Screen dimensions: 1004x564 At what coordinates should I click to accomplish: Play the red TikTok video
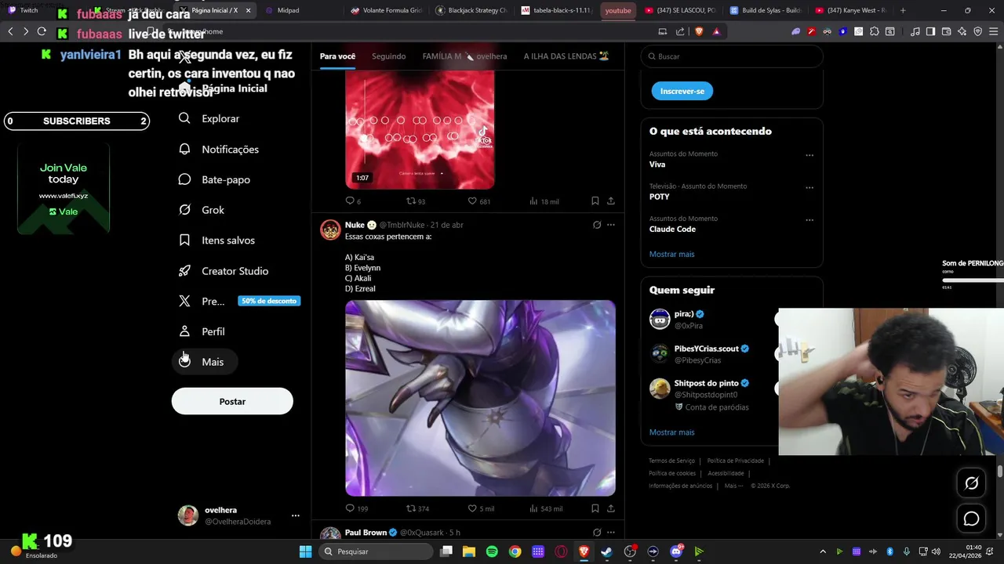(x=420, y=129)
